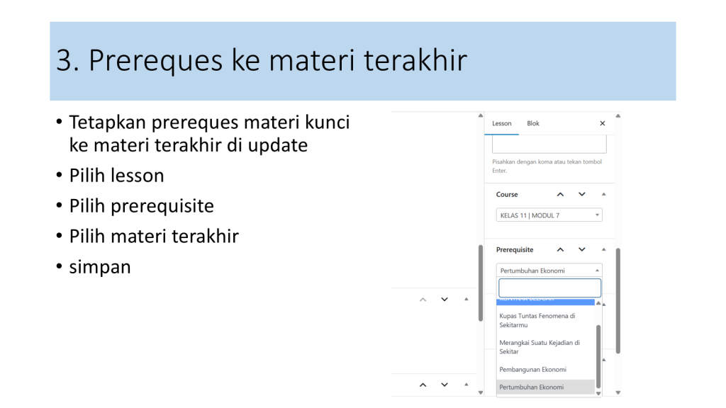
Task: Move the Prerequisite panel up
Action: pyautogui.click(x=560, y=249)
